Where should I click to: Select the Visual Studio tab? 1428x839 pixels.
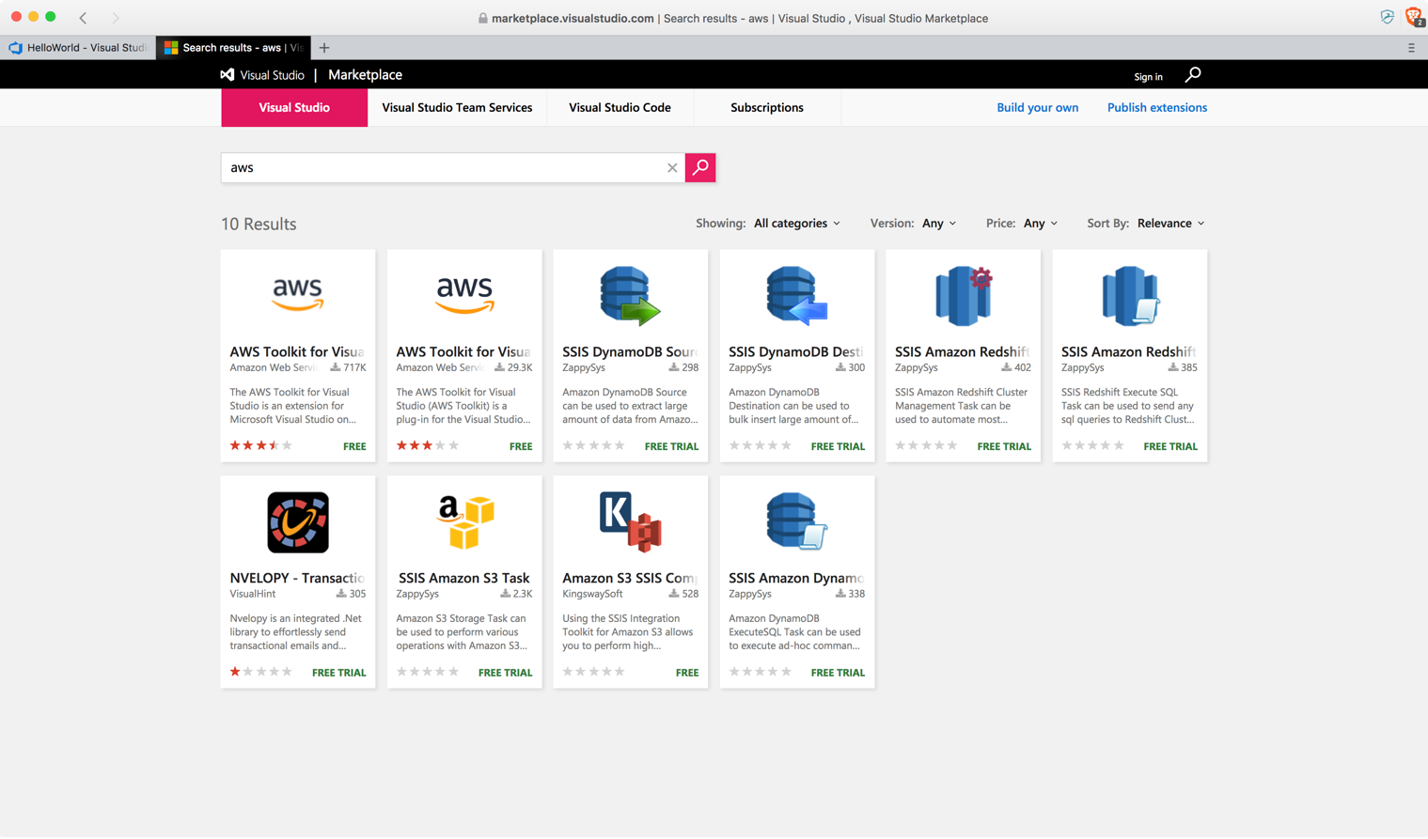(294, 107)
